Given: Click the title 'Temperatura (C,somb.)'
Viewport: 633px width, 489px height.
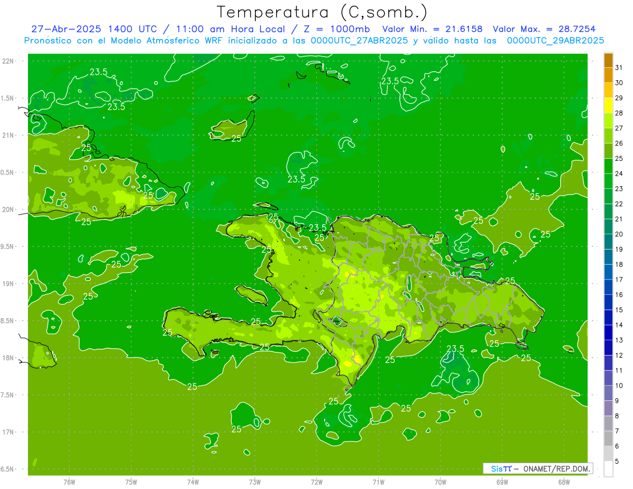Looking at the screenshot, I should [x=322, y=12].
